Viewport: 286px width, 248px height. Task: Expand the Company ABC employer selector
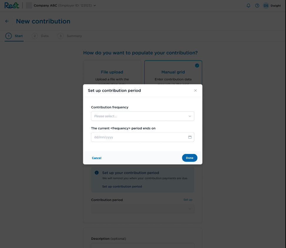94,5
